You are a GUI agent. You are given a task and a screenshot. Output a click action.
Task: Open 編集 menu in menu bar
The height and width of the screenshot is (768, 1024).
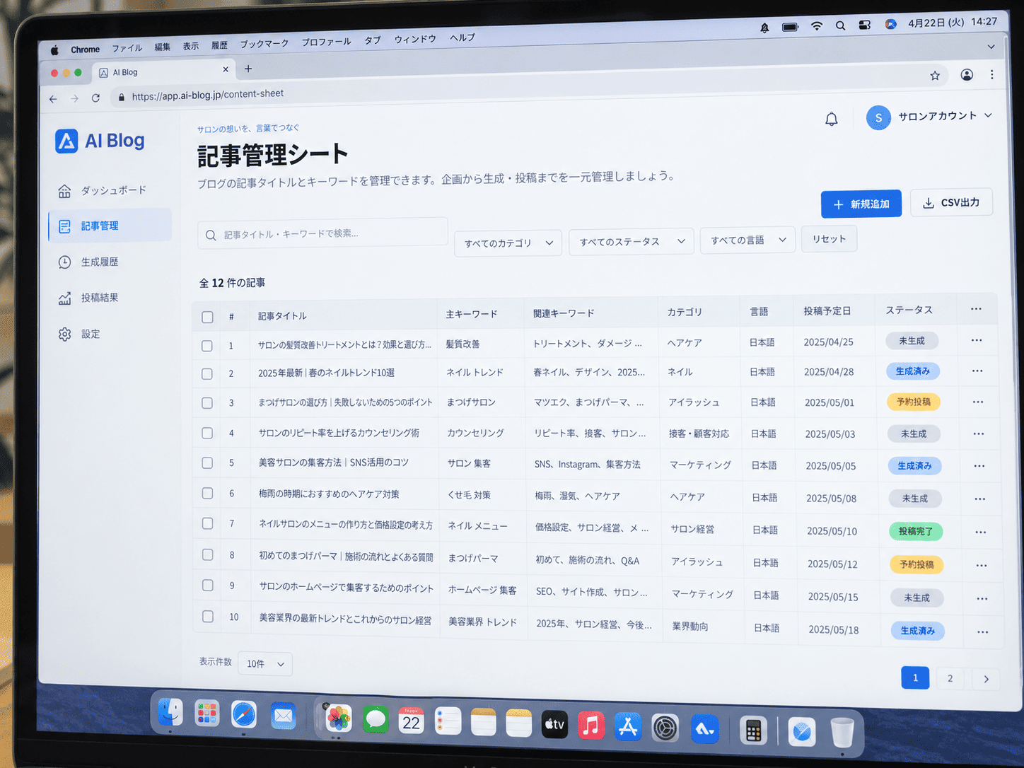tap(163, 47)
